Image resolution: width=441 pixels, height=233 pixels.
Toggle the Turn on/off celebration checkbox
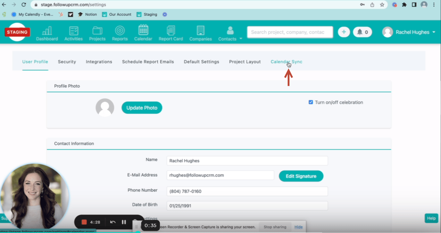(311, 102)
